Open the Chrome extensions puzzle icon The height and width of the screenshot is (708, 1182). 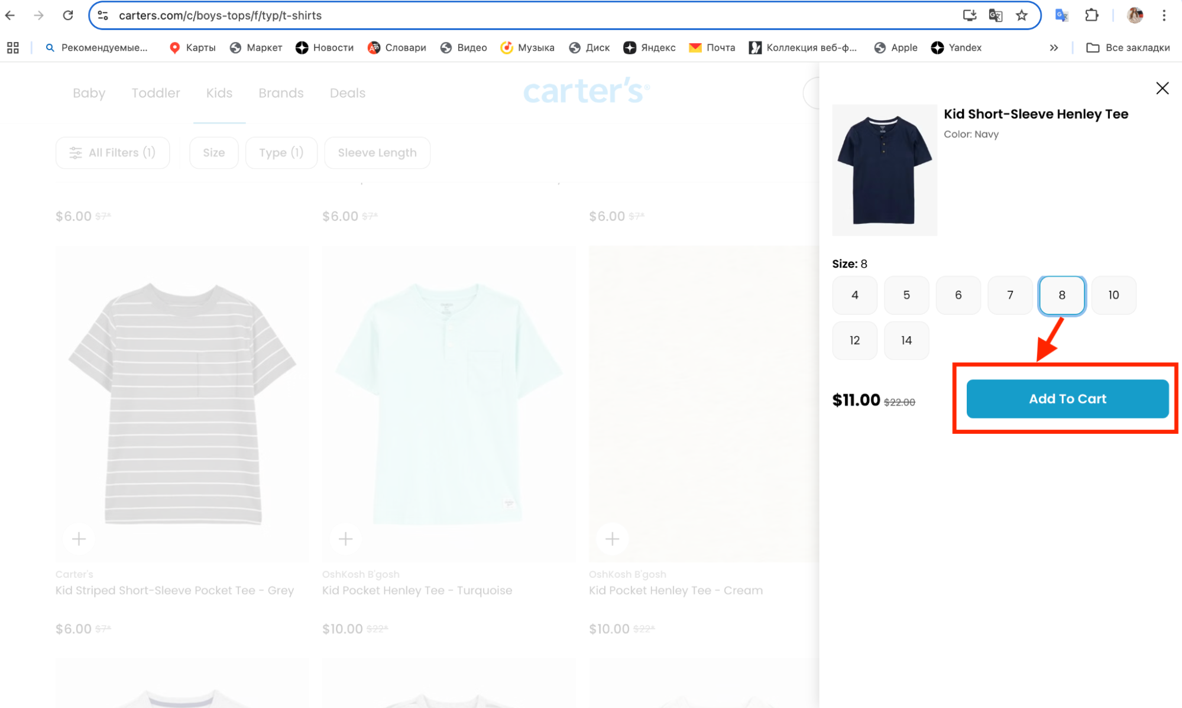[x=1092, y=15]
